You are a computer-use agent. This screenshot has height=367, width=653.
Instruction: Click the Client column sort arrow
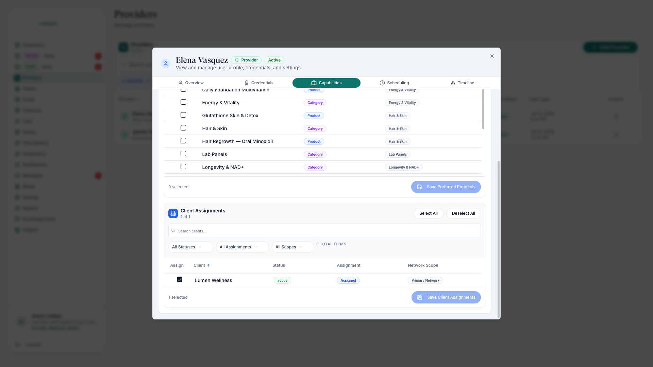(x=208, y=265)
